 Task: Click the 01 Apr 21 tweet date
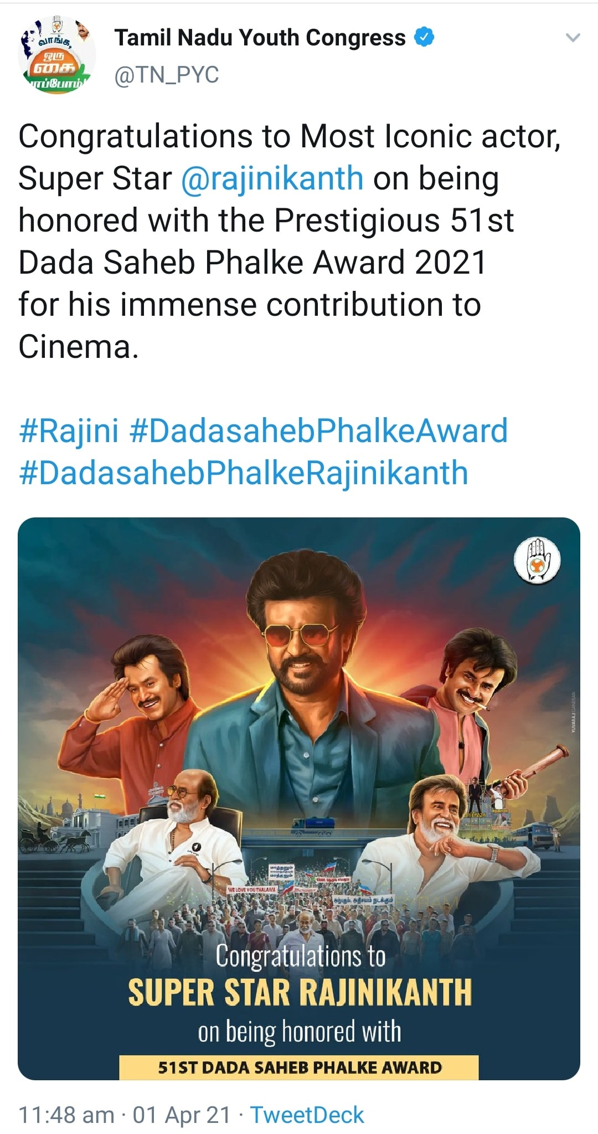coord(182,1115)
